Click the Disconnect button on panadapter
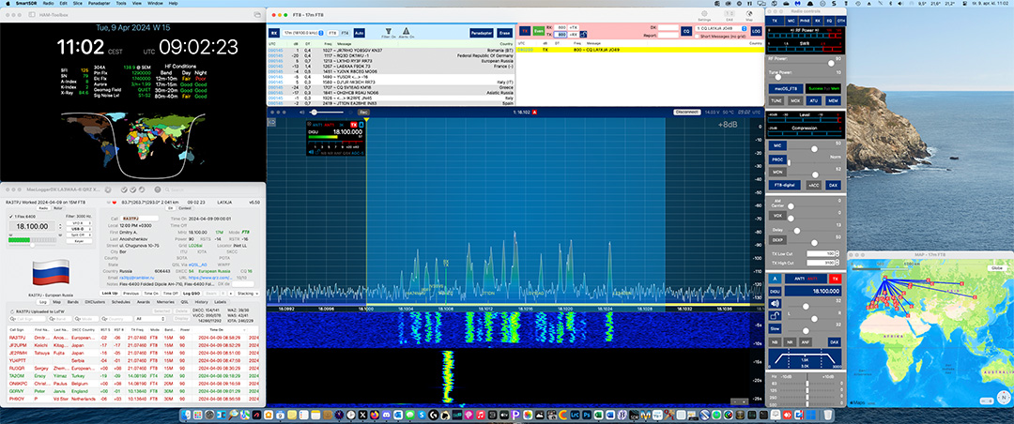 coord(686,112)
